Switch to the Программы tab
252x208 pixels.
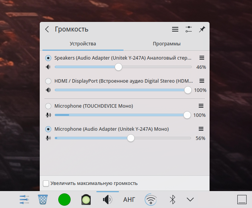click(x=166, y=44)
